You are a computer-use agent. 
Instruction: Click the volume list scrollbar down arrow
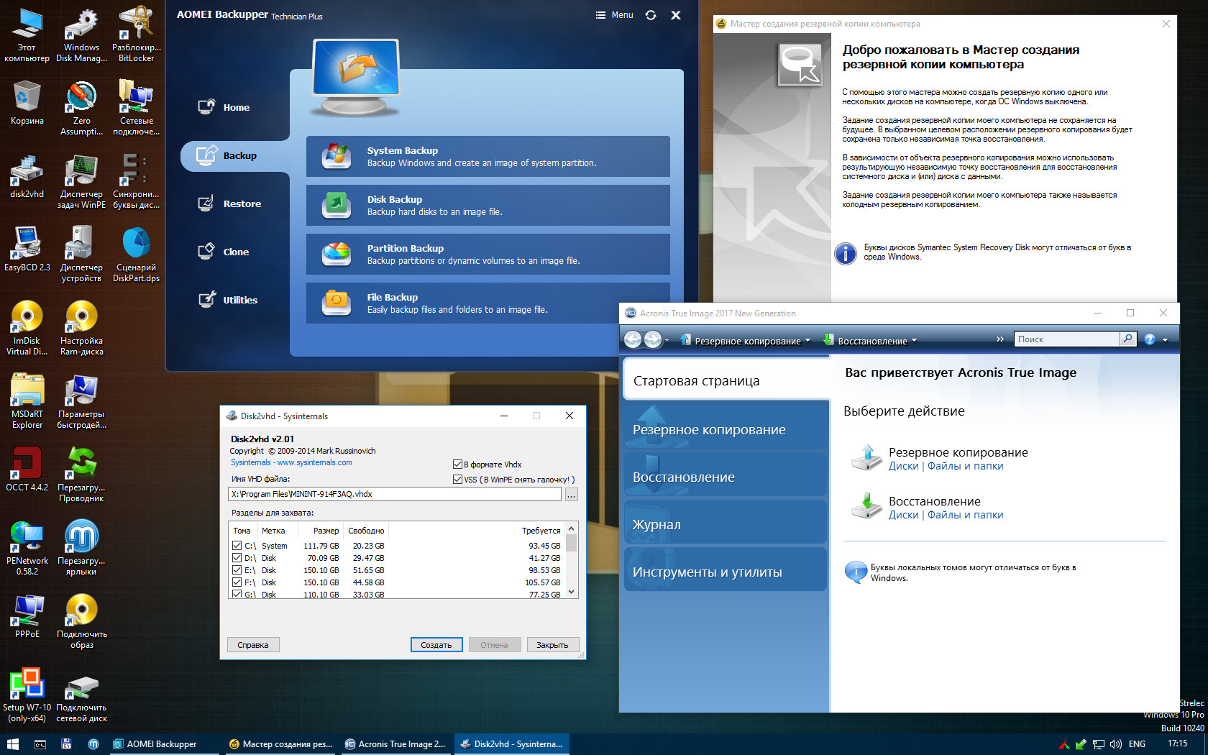(572, 592)
